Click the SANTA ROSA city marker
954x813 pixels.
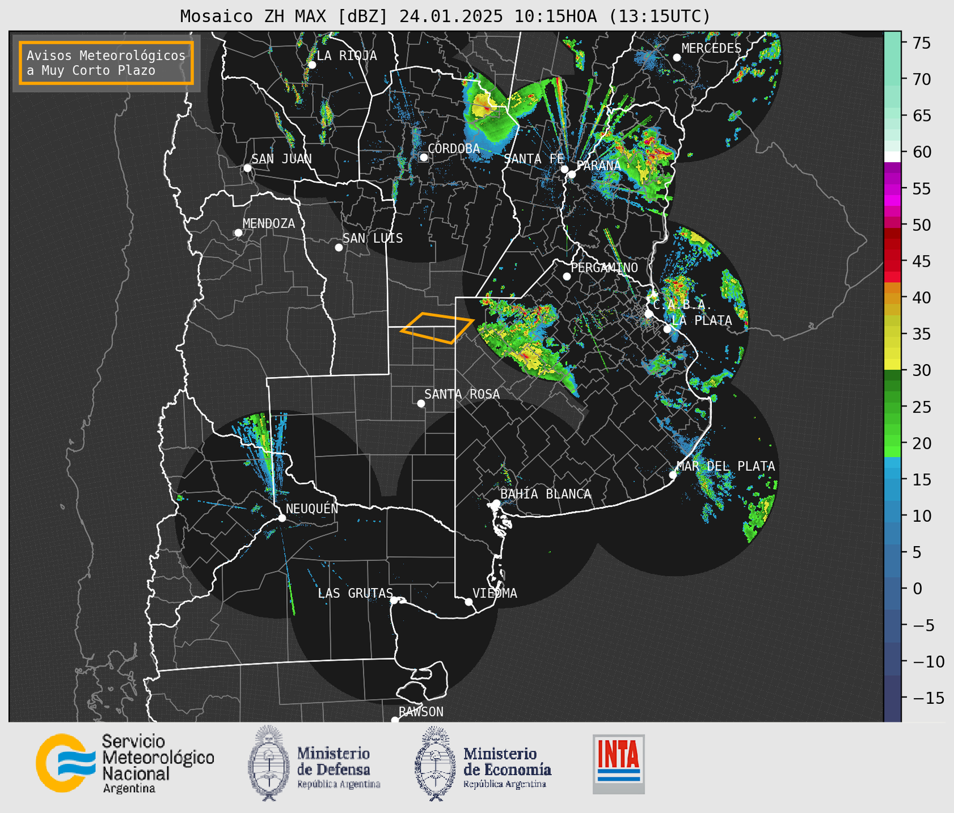tap(421, 404)
